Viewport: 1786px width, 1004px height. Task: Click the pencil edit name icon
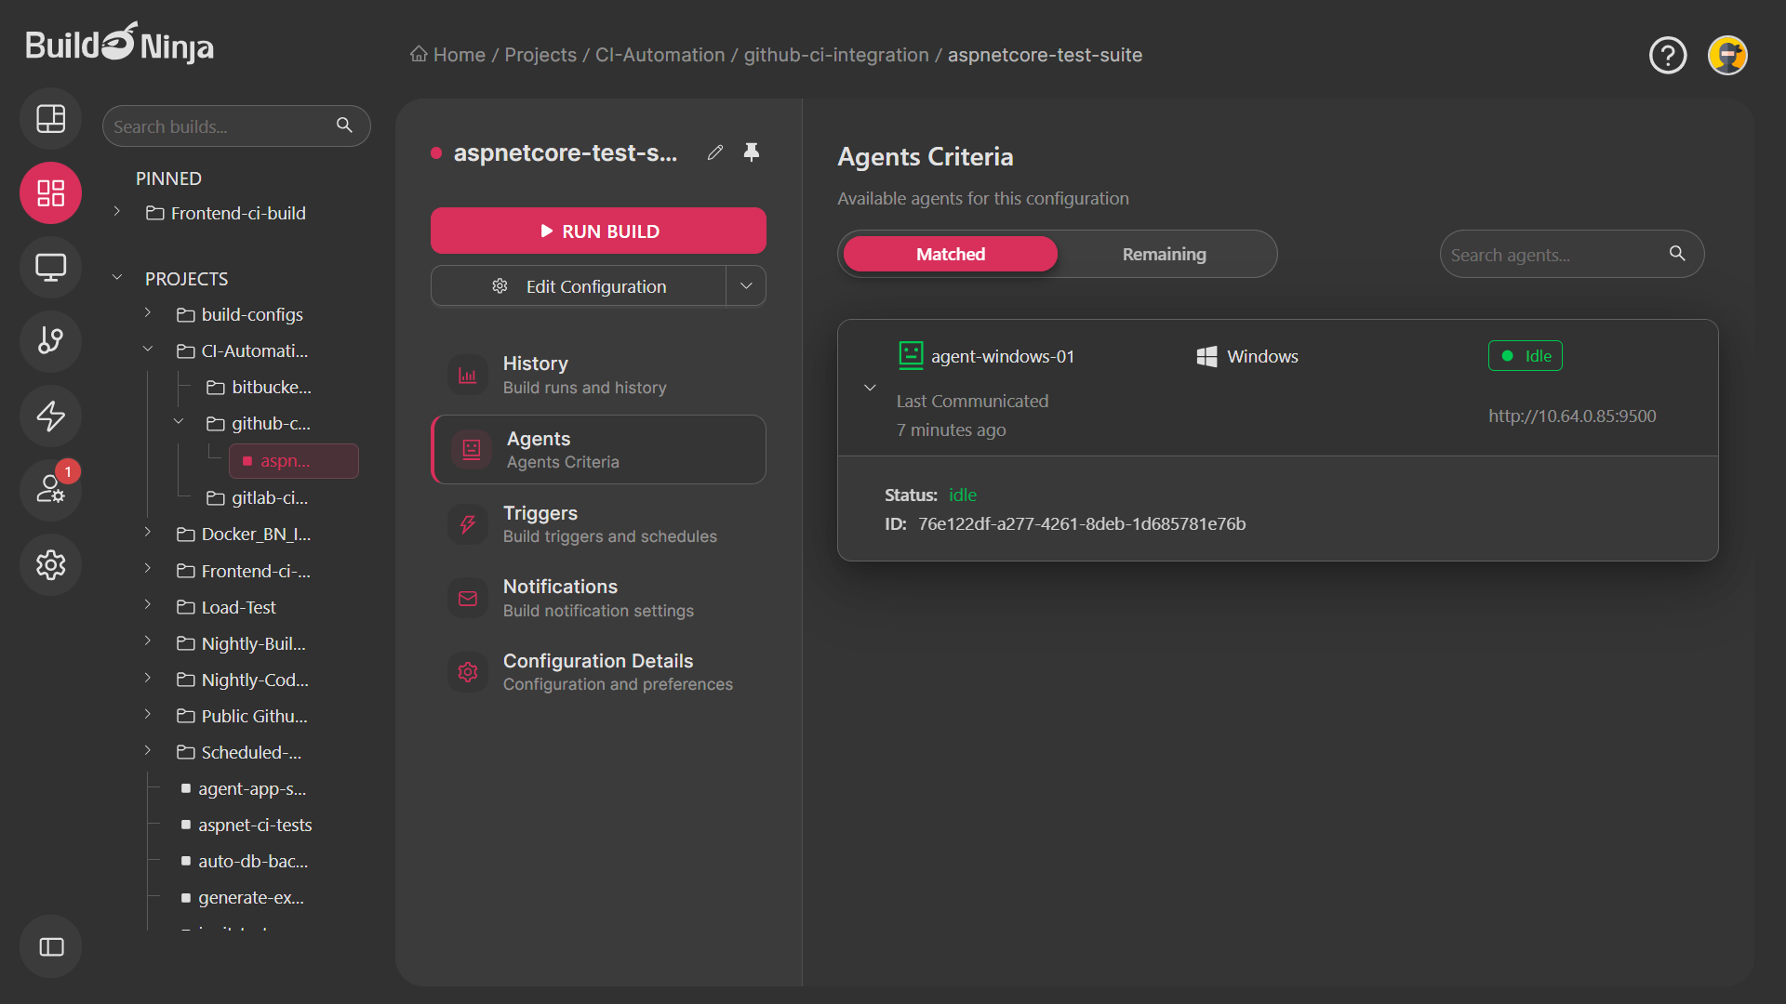point(714,152)
